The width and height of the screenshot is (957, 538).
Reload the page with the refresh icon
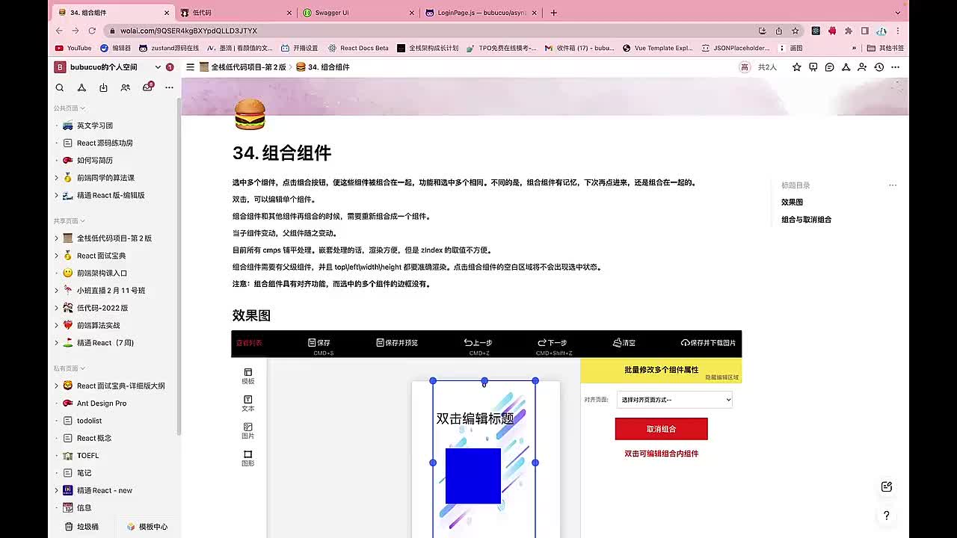click(92, 31)
